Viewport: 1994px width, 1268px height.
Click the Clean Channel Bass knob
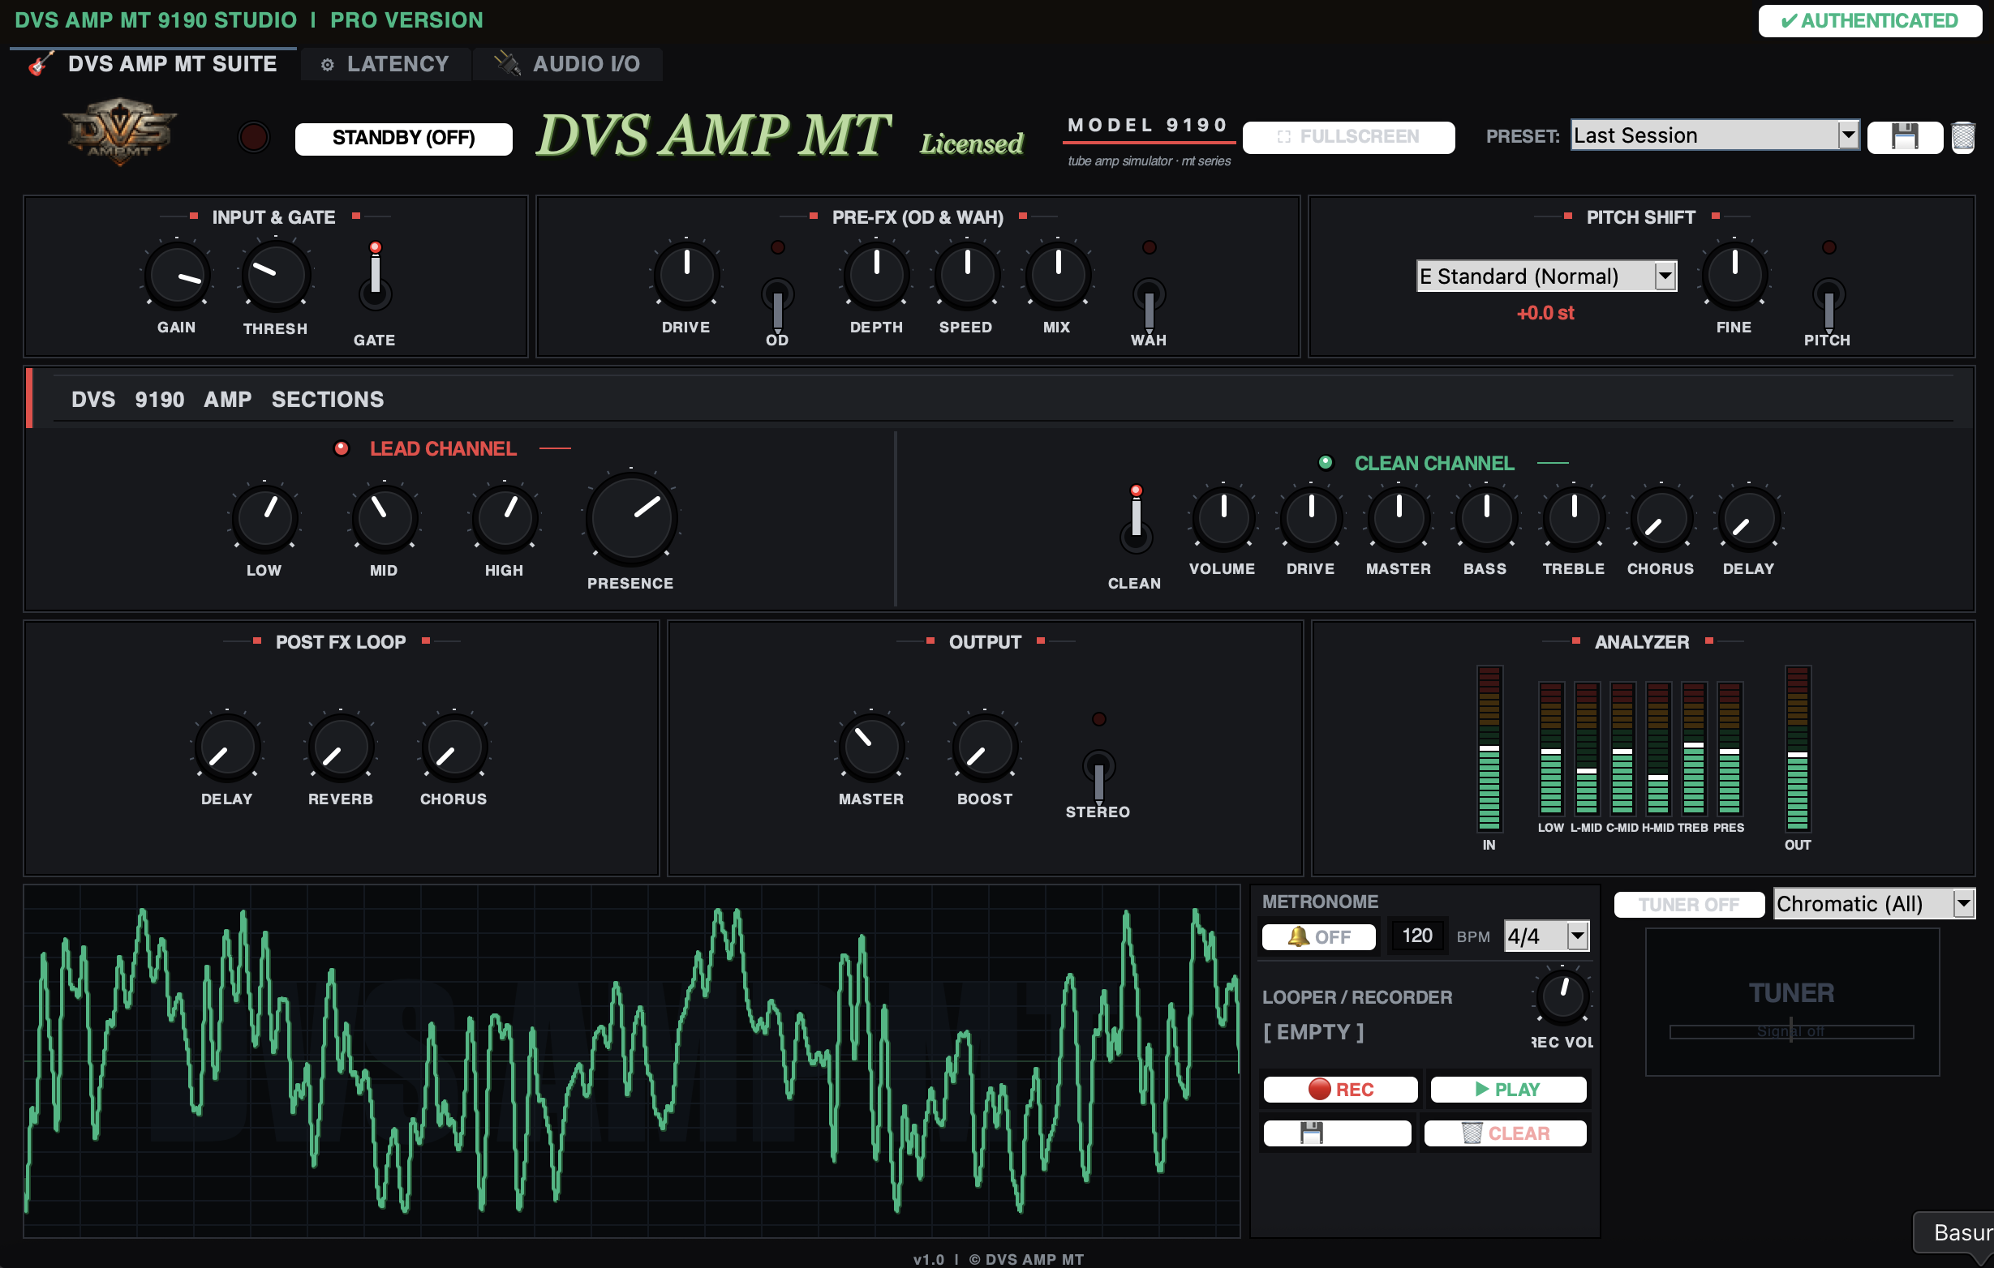[1486, 518]
